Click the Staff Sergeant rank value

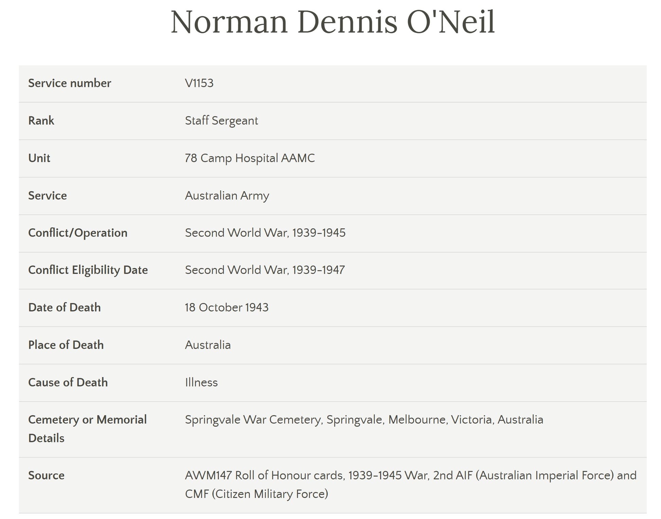point(221,121)
